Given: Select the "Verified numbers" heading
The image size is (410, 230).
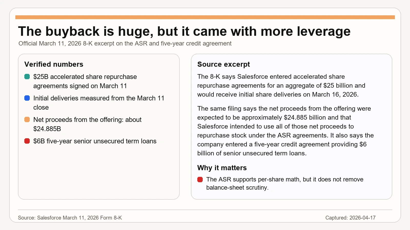Looking at the screenshot, I should (54, 64).
